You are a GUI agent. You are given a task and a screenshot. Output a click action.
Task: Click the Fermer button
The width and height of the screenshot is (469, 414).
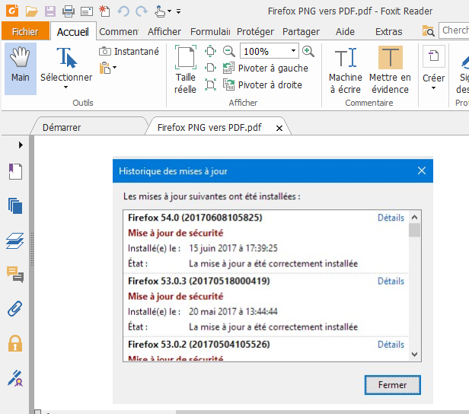coord(392,385)
